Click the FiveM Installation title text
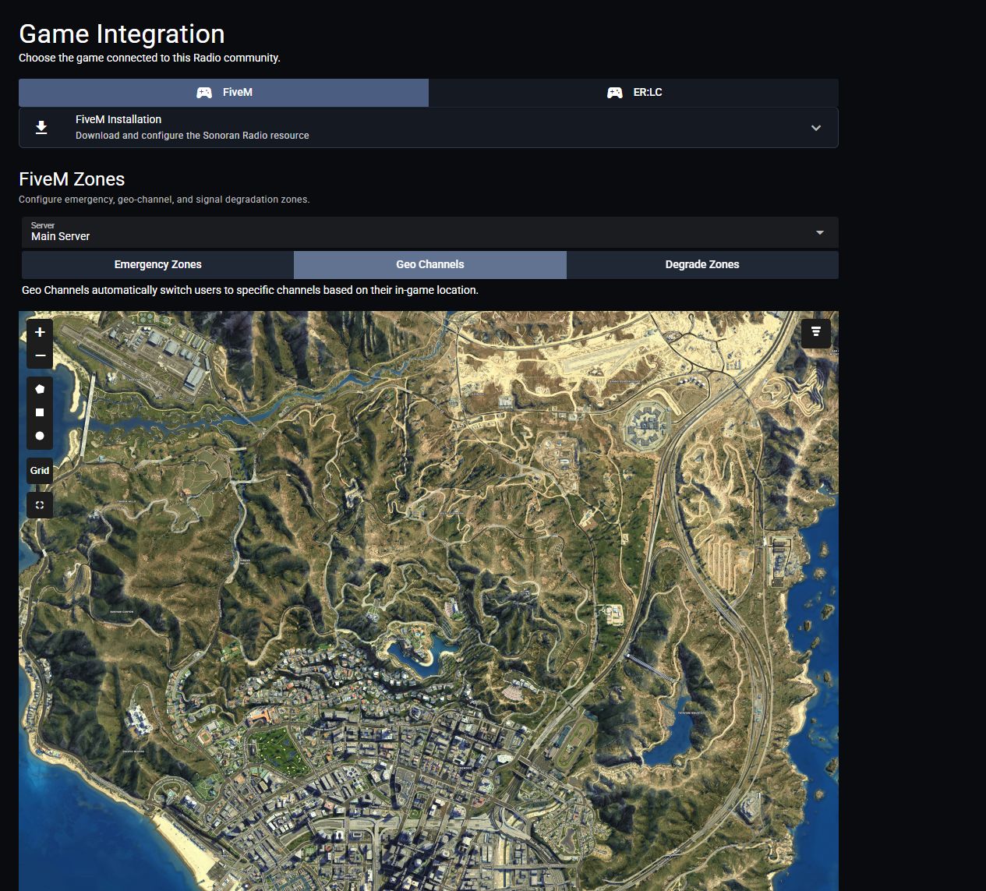The width and height of the screenshot is (986, 891). pos(118,119)
